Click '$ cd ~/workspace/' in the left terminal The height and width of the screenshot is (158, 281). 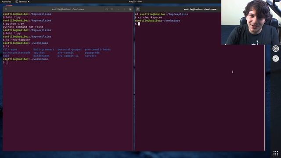click(x=17, y=40)
